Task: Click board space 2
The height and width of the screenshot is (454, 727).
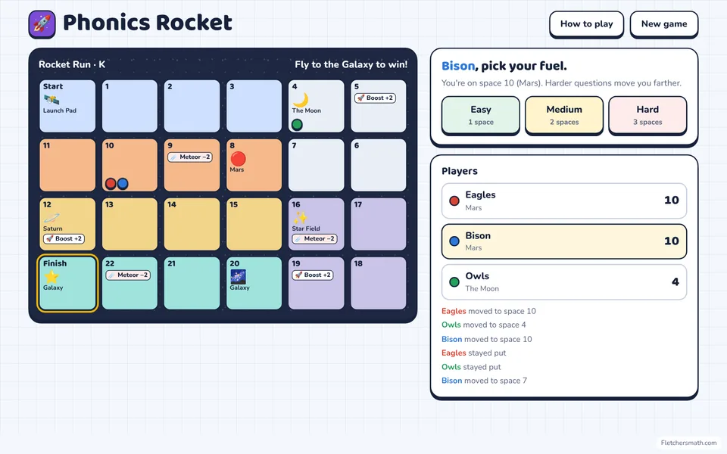Action: (x=192, y=106)
